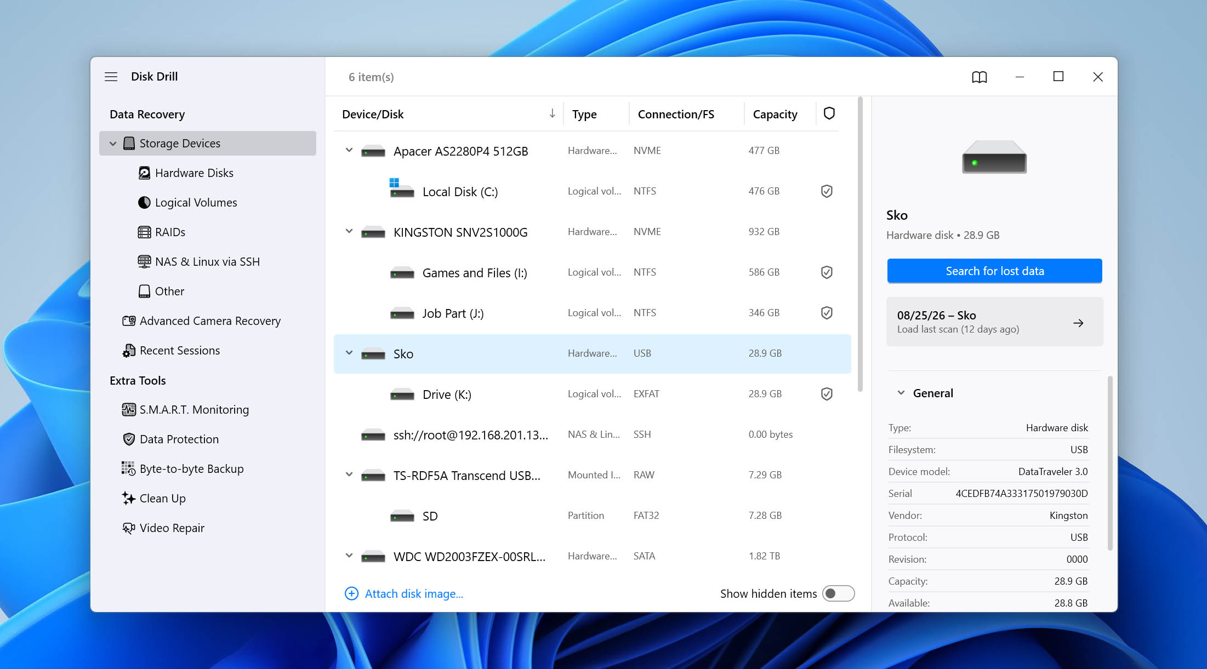Collapse the KINGSTON SNV2S1000G disk
The width and height of the screenshot is (1207, 669).
click(349, 231)
